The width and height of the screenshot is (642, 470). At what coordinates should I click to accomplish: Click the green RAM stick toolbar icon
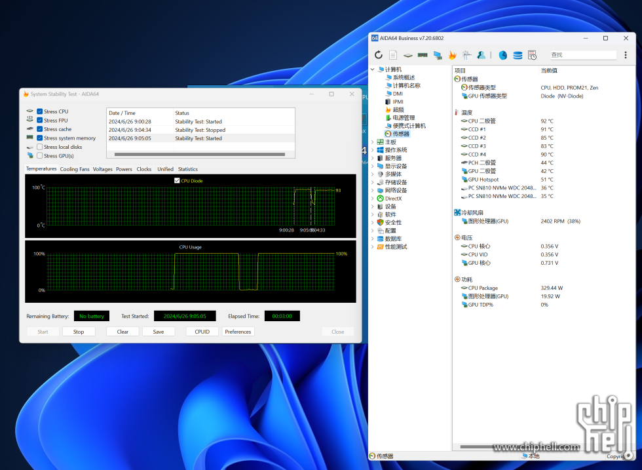[x=423, y=55]
